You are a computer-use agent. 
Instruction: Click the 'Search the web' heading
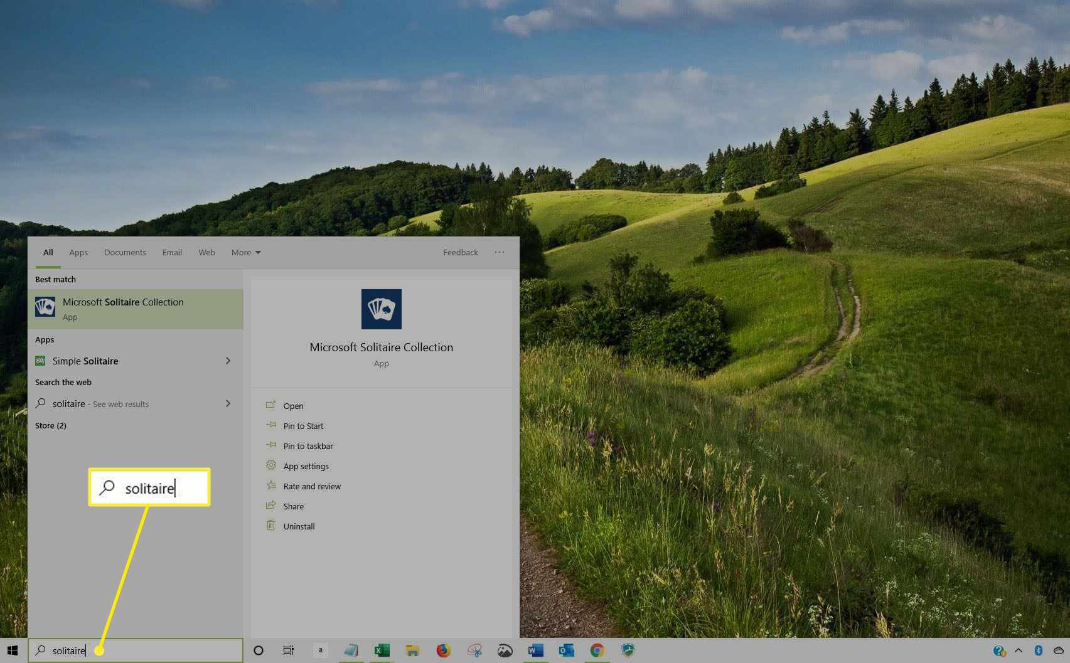[63, 382]
